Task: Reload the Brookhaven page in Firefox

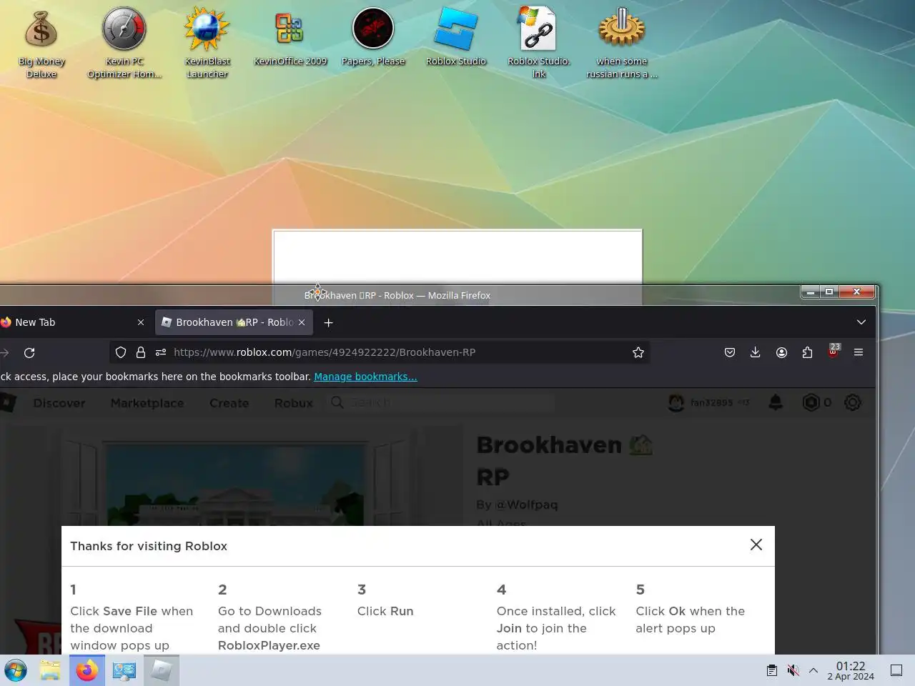Action: point(29,352)
